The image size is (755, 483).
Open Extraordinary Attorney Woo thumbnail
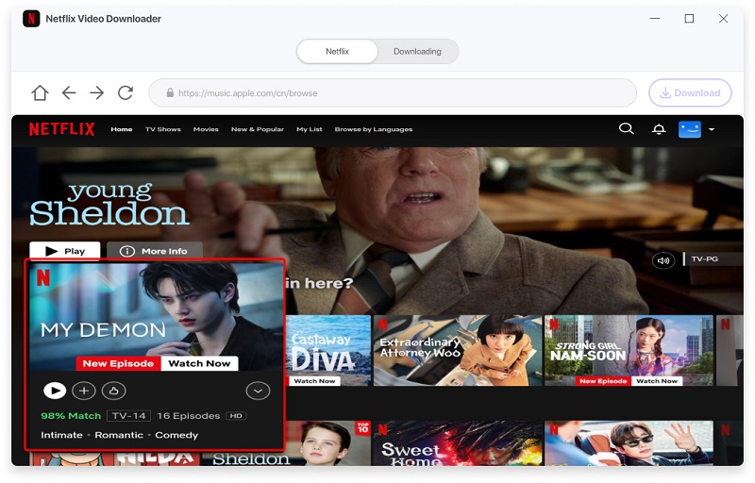click(458, 350)
